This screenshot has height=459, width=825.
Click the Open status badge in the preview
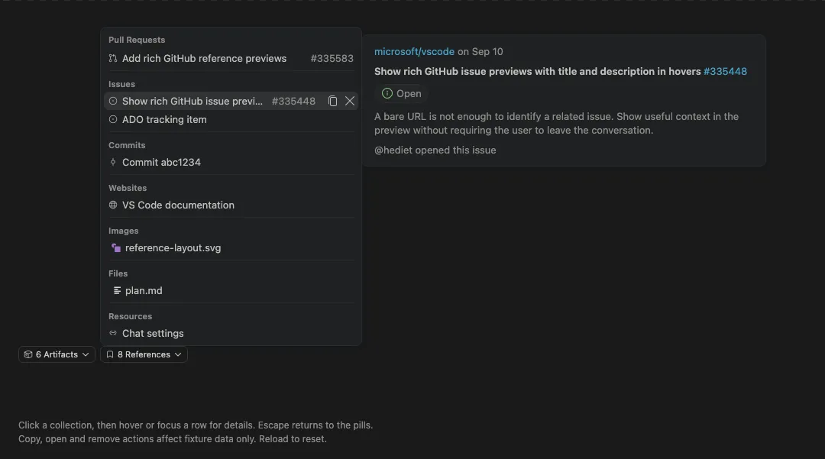(402, 94)
